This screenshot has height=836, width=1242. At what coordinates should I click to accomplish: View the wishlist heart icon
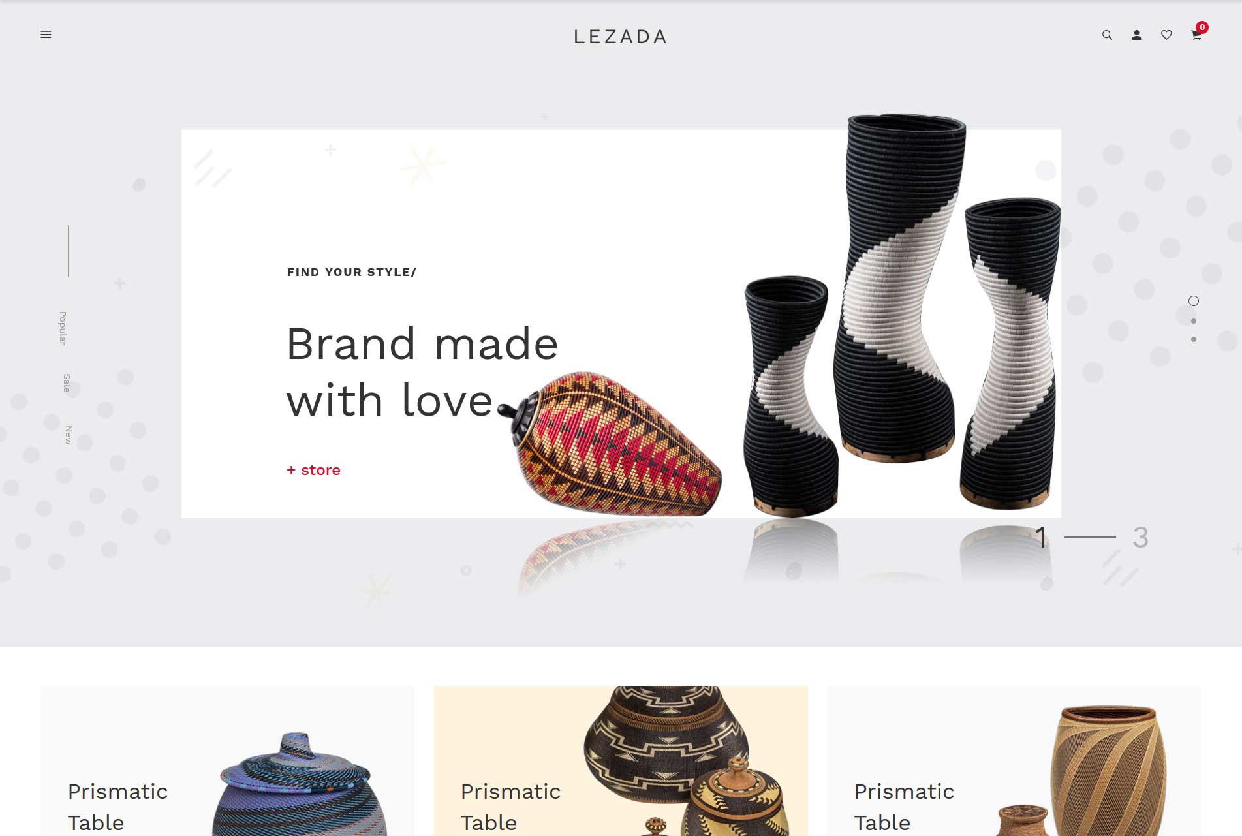coord(1166,35)
